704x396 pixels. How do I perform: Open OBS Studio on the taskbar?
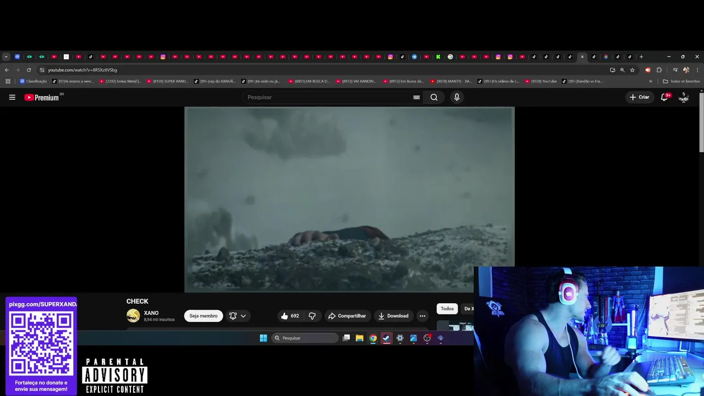[427, 338]
